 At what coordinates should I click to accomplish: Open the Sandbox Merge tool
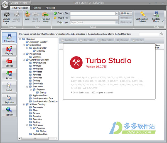156,17
